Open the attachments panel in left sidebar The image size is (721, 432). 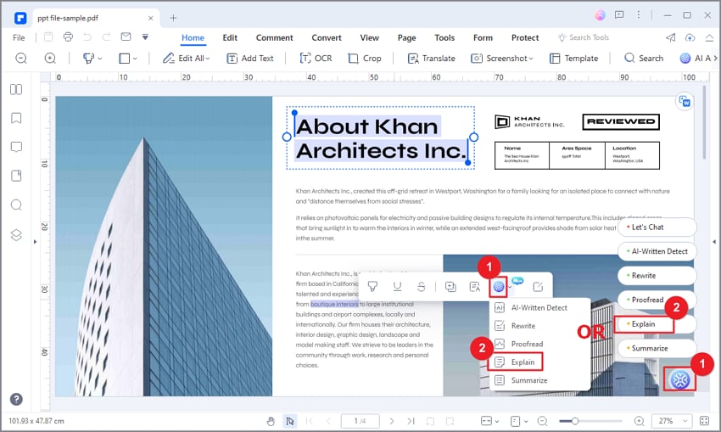[16, 176]
